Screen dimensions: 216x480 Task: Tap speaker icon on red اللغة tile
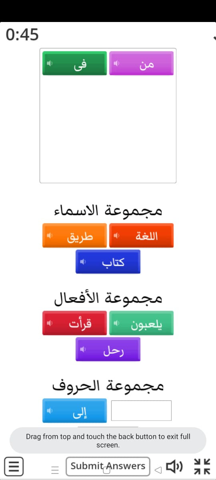pyautogui.click(x=116, y=236)
